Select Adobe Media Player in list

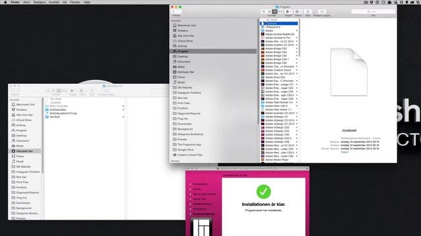pyautogui.click(x=277, y=160)
